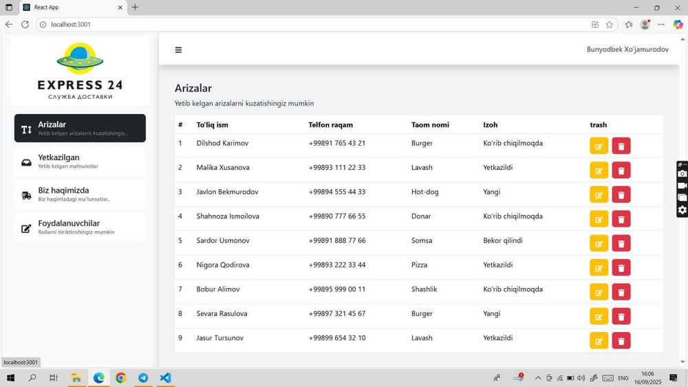Edit the Nigora Qodirova row
Screen dimensions: 688x387
(599, 268)
